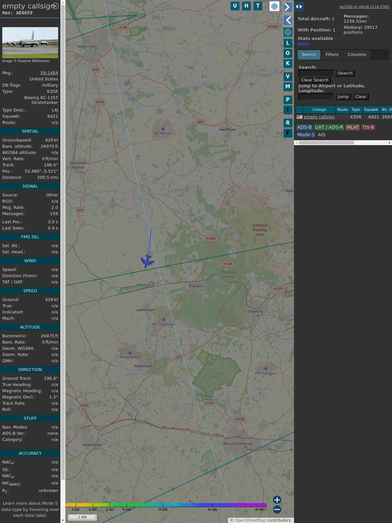This screenshot has height=523, width=392.
Task: Open tar1090 on github link
Action: (x=364, y=7)
